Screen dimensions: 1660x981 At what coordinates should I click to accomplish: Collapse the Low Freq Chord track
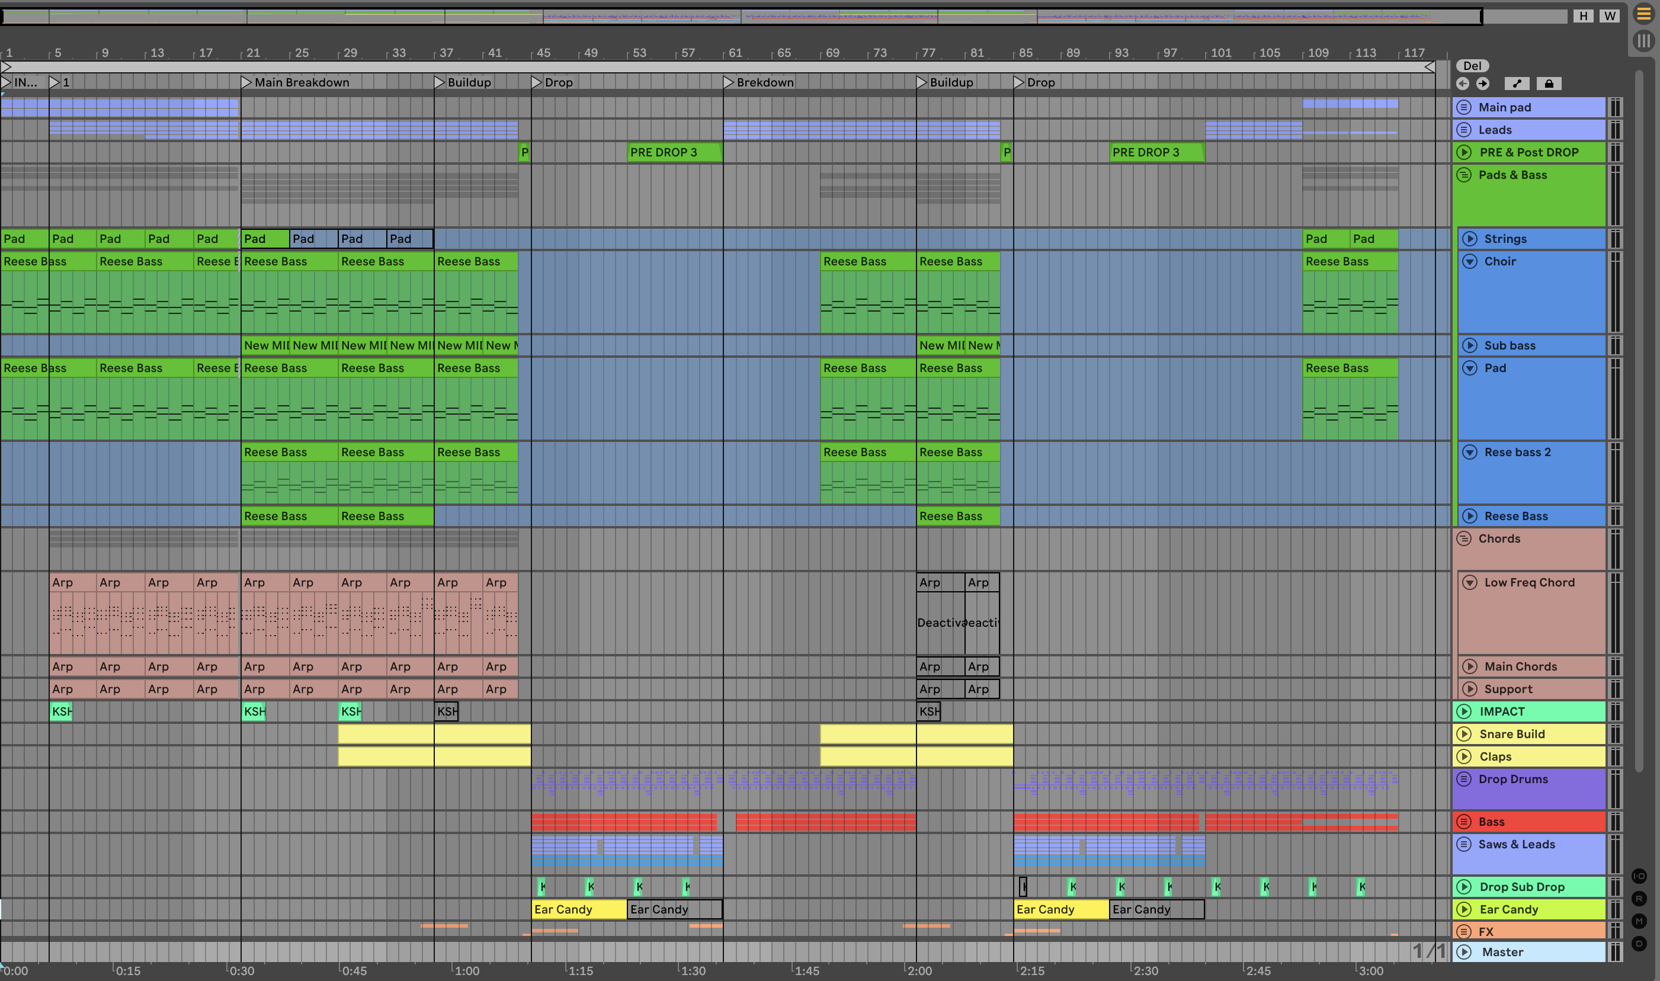(x=1470, y=582)
